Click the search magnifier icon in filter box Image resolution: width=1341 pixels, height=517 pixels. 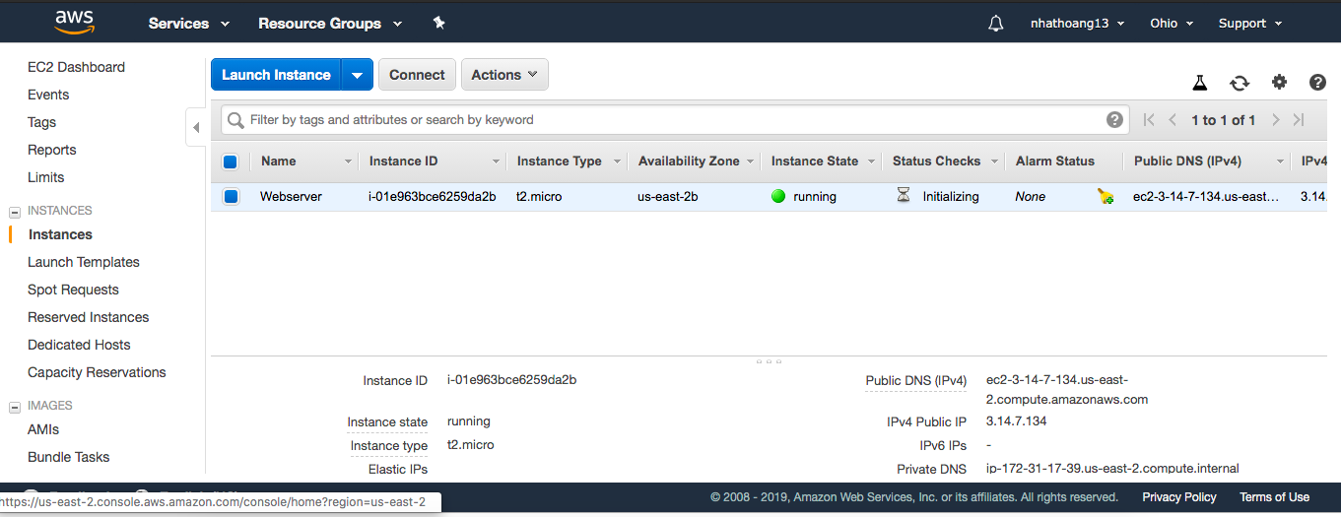click(235, 120)
